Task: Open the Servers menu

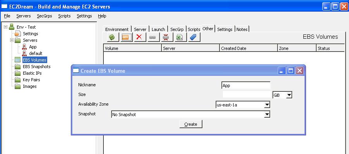Action: pos(24,16)
